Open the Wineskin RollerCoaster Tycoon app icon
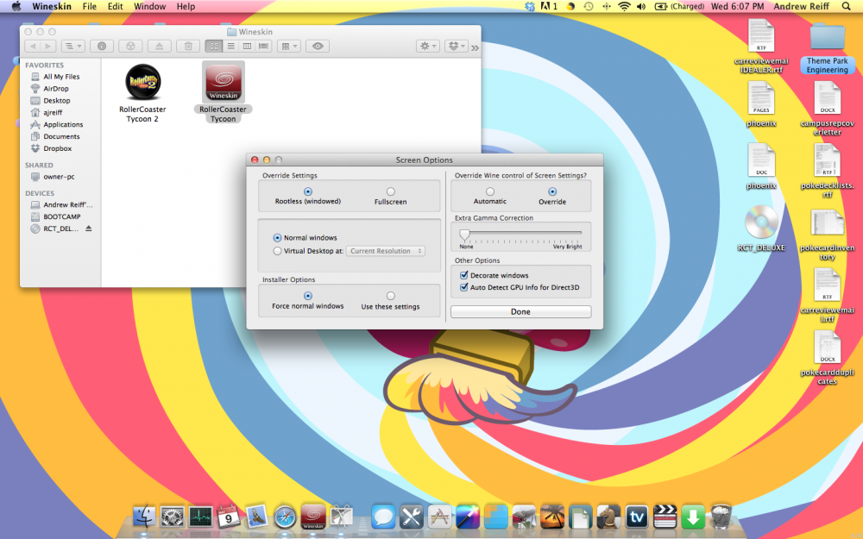Image resolution: width=863 pixels, height=539 pixels. click(223, 83)
